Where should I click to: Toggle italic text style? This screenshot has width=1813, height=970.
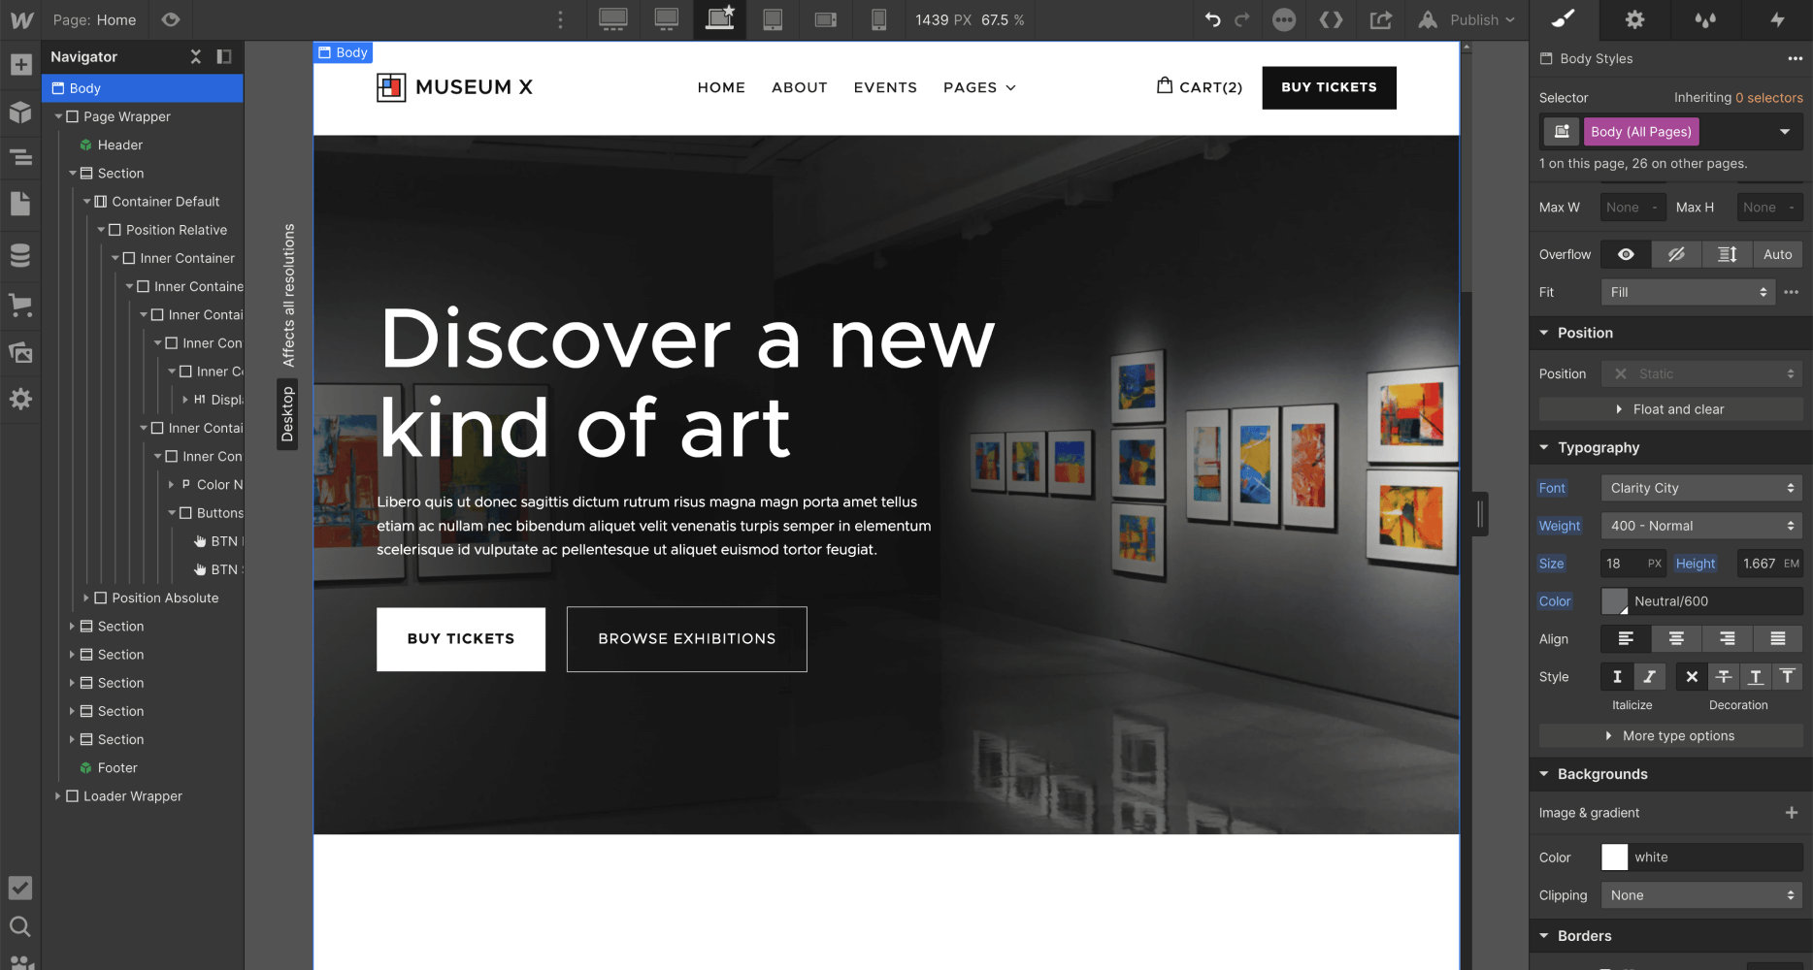(x=1649, y=676)
